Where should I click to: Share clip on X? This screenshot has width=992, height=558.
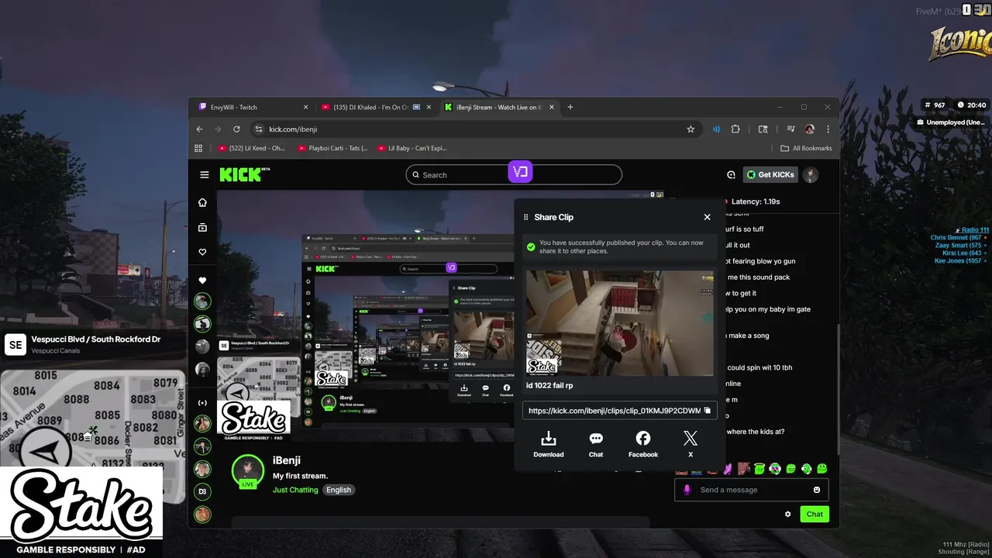coord(691,444)
